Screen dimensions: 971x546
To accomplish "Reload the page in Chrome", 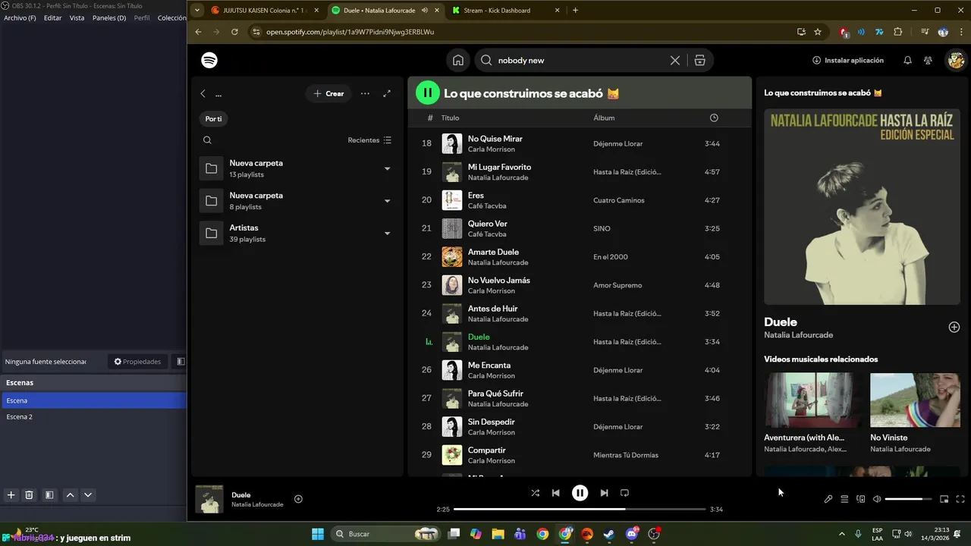I will (234, 32).
